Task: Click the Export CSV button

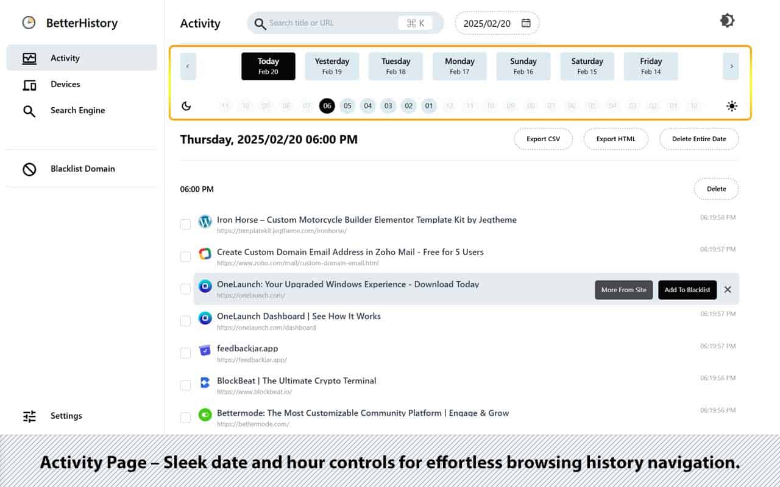Action: pos(543,139)
